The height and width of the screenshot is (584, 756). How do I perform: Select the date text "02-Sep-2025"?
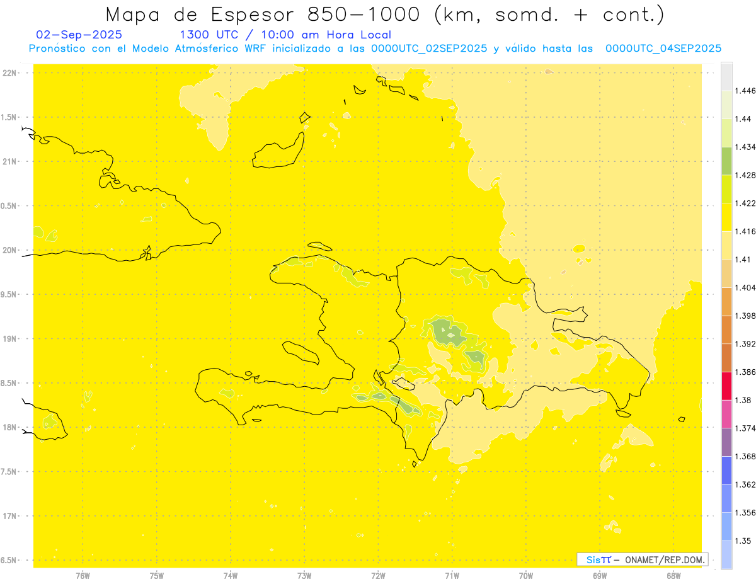[x=79, y=35]
